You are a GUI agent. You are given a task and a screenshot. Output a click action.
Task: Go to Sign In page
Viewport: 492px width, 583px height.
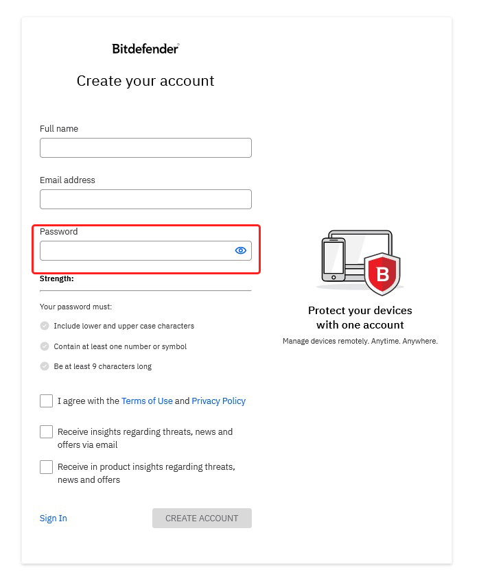click(x=53, y=519)
